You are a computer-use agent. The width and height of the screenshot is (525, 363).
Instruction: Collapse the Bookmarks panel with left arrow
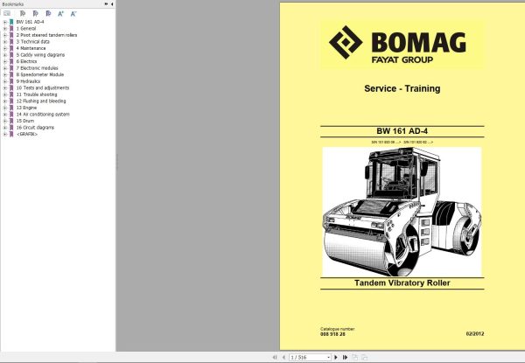[x=112, y=4]
